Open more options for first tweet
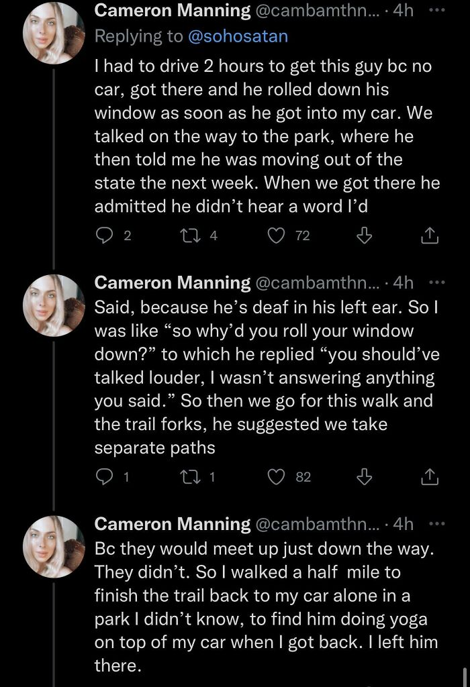This screenshot has width=470, height=687. coord(436,11)
